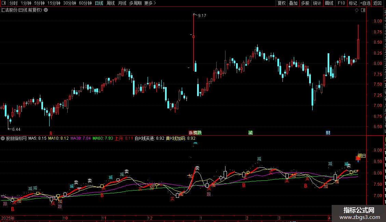The image size is (386, 222).
Task: Click the 返回 back button
Action: (377, 3)
